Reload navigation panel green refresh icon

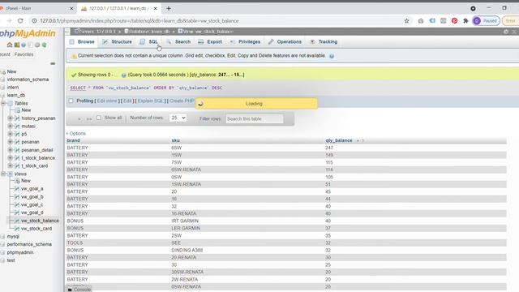point(44,45)
